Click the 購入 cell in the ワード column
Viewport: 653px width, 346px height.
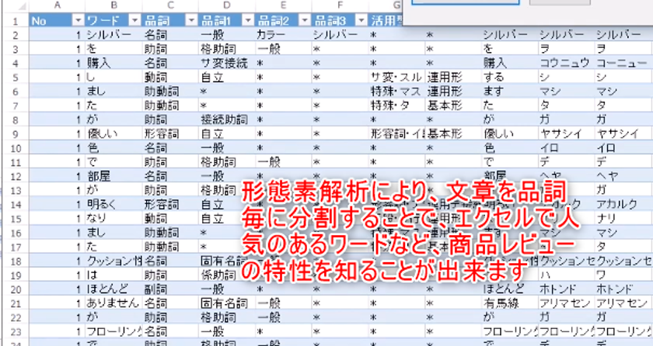pyautogui.click(x=113, y=63)
